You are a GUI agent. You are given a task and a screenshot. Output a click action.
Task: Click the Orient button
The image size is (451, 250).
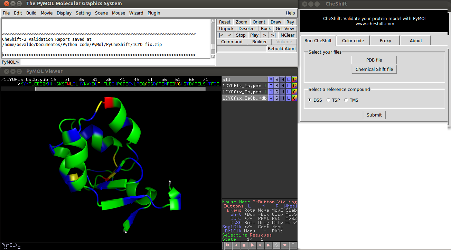tap(259, 22)
